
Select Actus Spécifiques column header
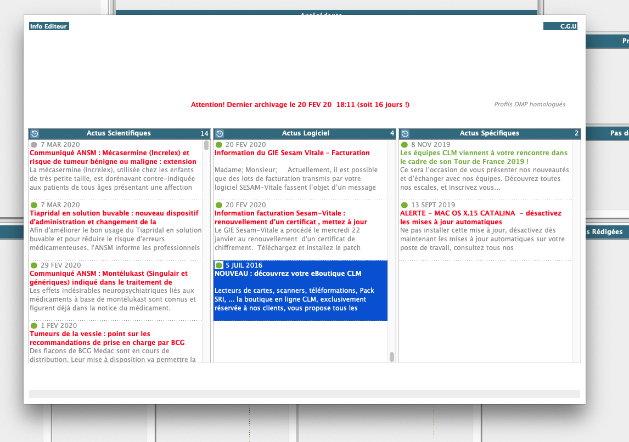coord(490,133)
